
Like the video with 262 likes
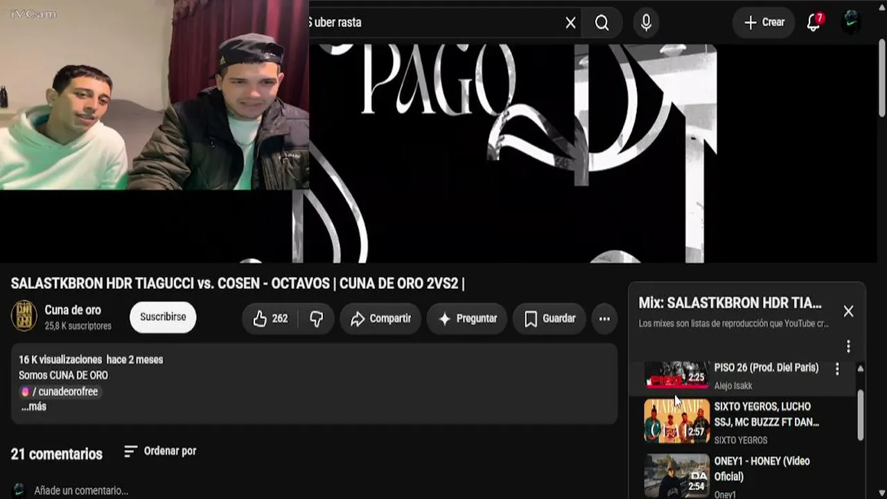[x=270, y=319]
